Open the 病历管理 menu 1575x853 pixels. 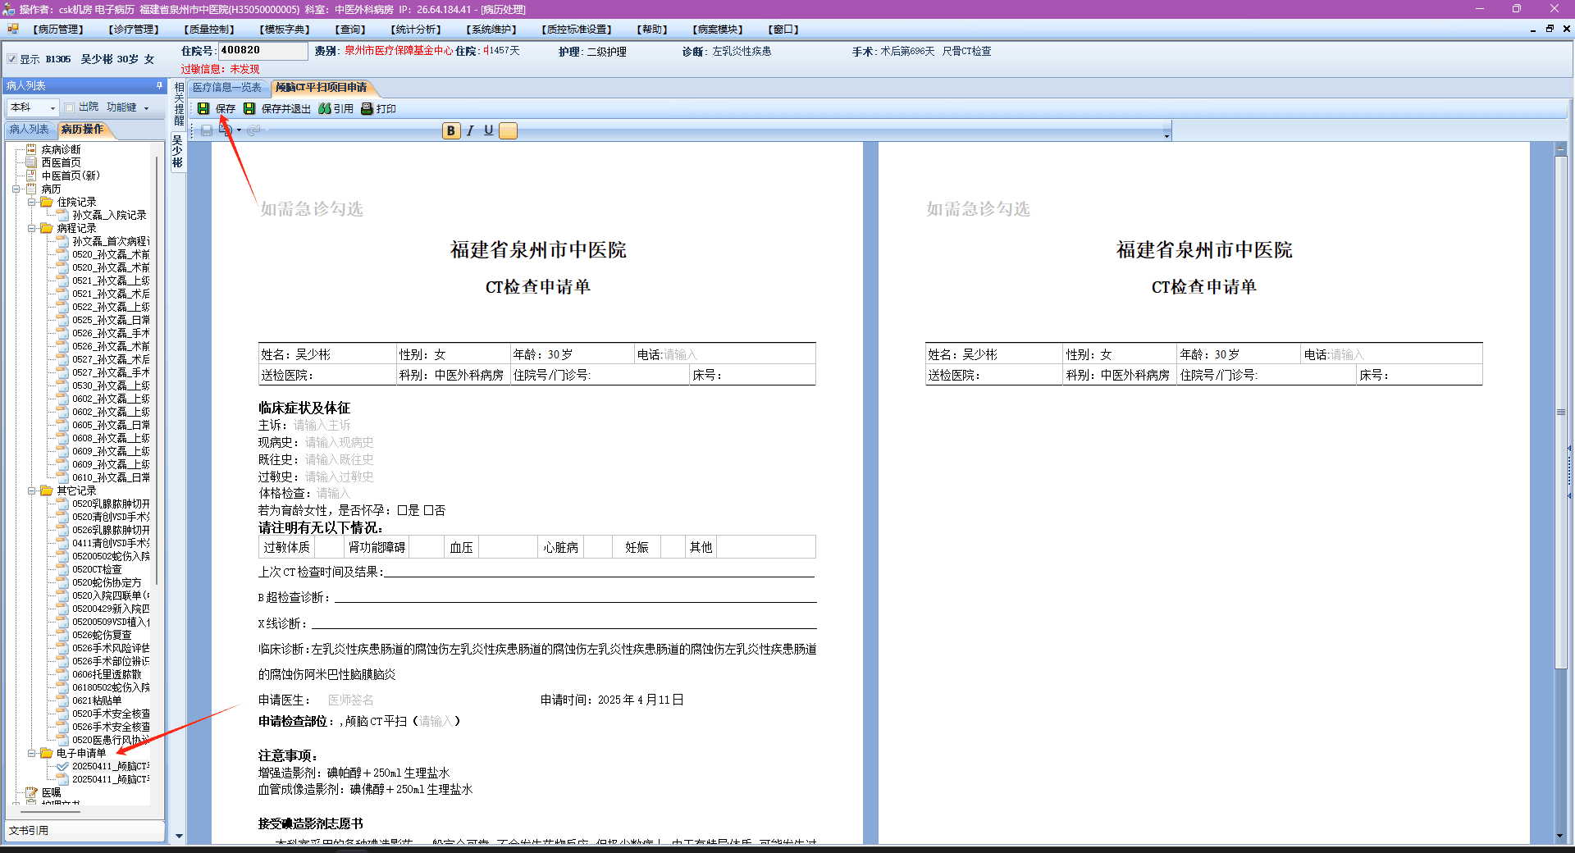tap(58, 30)
